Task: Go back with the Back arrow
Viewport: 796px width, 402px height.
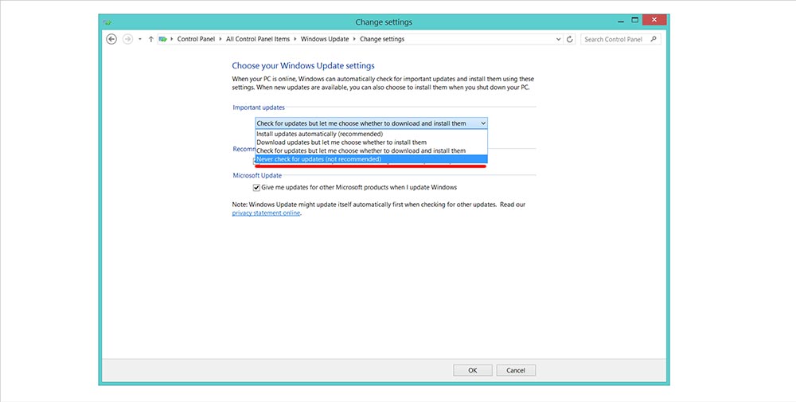Action: pos(111,39)
